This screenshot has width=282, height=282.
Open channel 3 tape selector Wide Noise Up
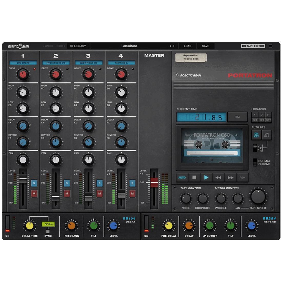pos(89,63)
